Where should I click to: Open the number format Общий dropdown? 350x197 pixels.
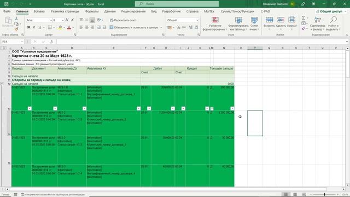tap(197, 20)
